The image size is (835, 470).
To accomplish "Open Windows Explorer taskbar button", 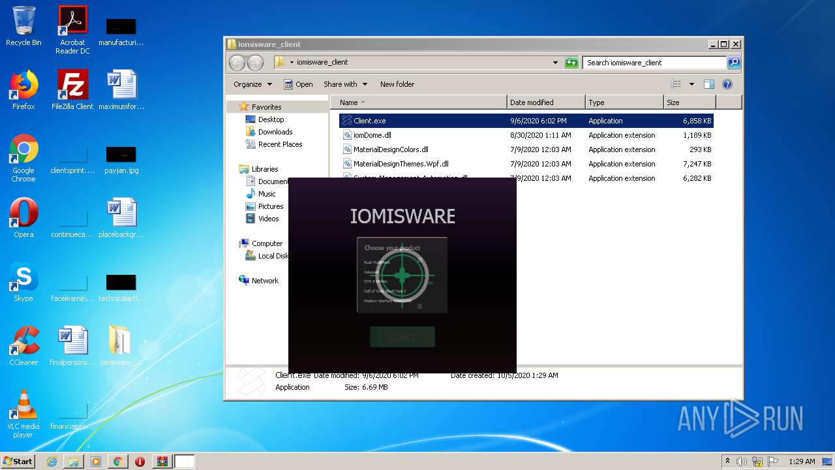I will (74, 462).
